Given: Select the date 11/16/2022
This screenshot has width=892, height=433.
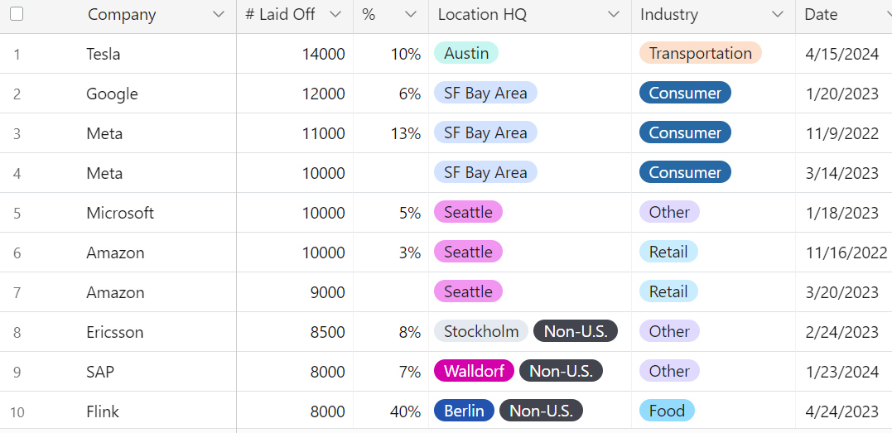Looking at the screenshot, I should (x=846, y=253).
